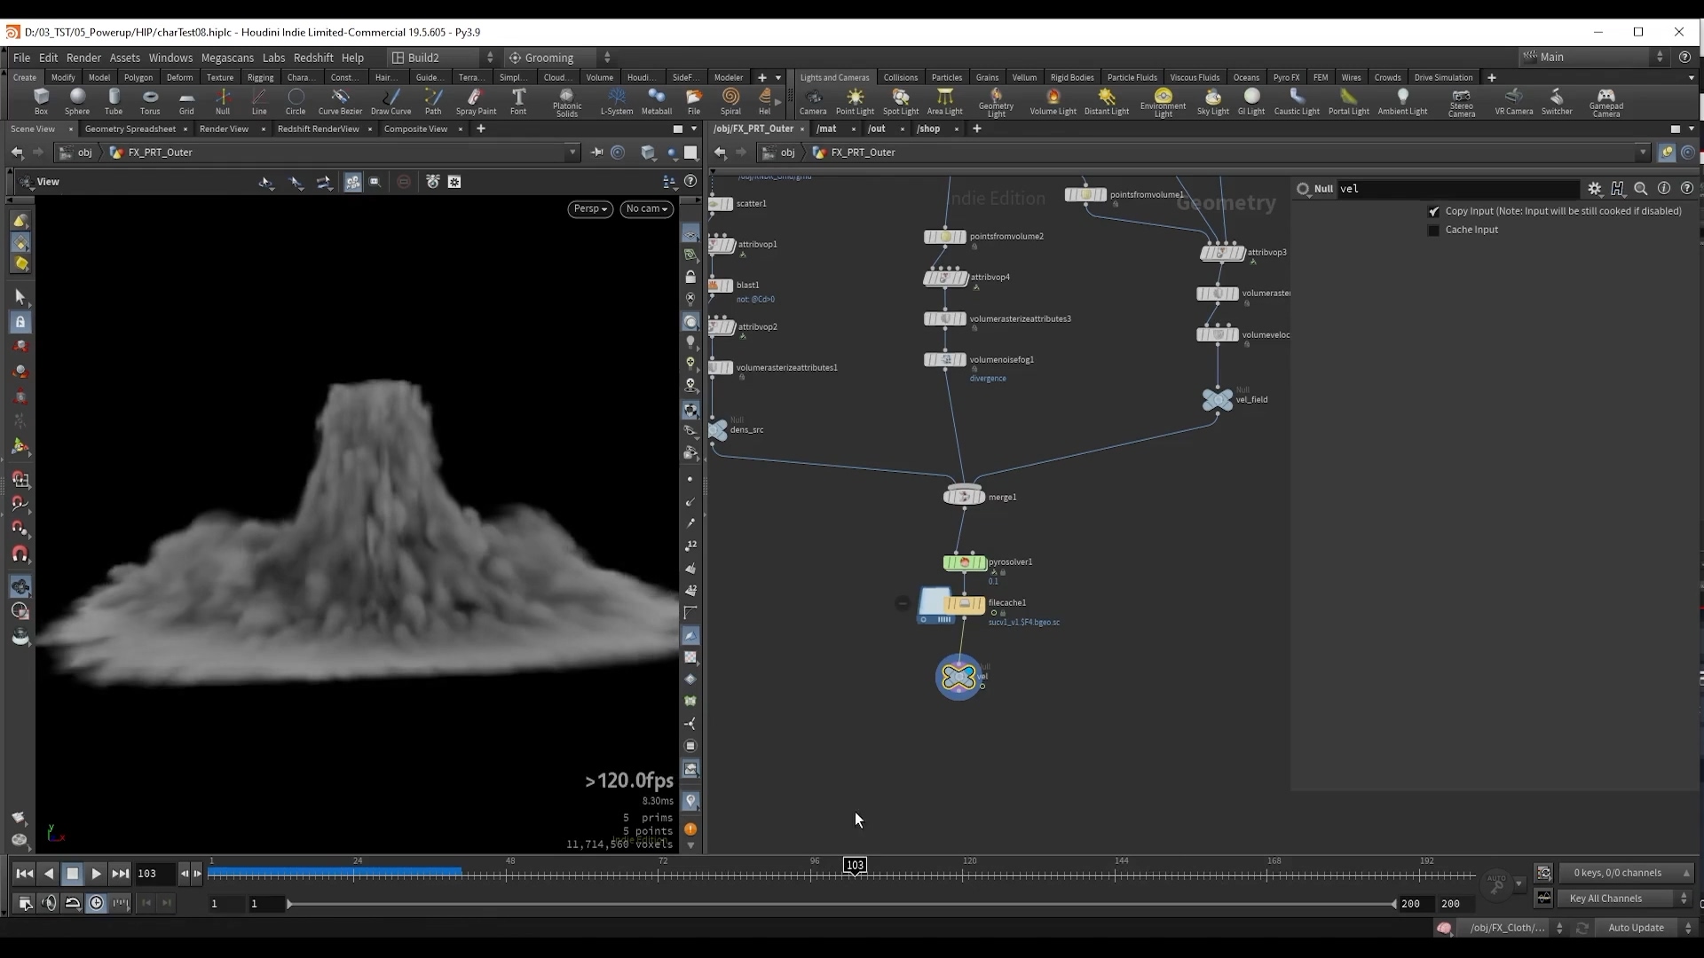Click the output null node at bottom

[x=958, y=676]
